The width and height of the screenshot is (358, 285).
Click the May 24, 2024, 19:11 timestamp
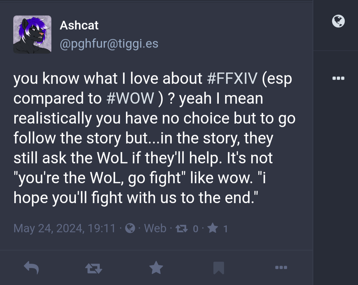(64, 228)
